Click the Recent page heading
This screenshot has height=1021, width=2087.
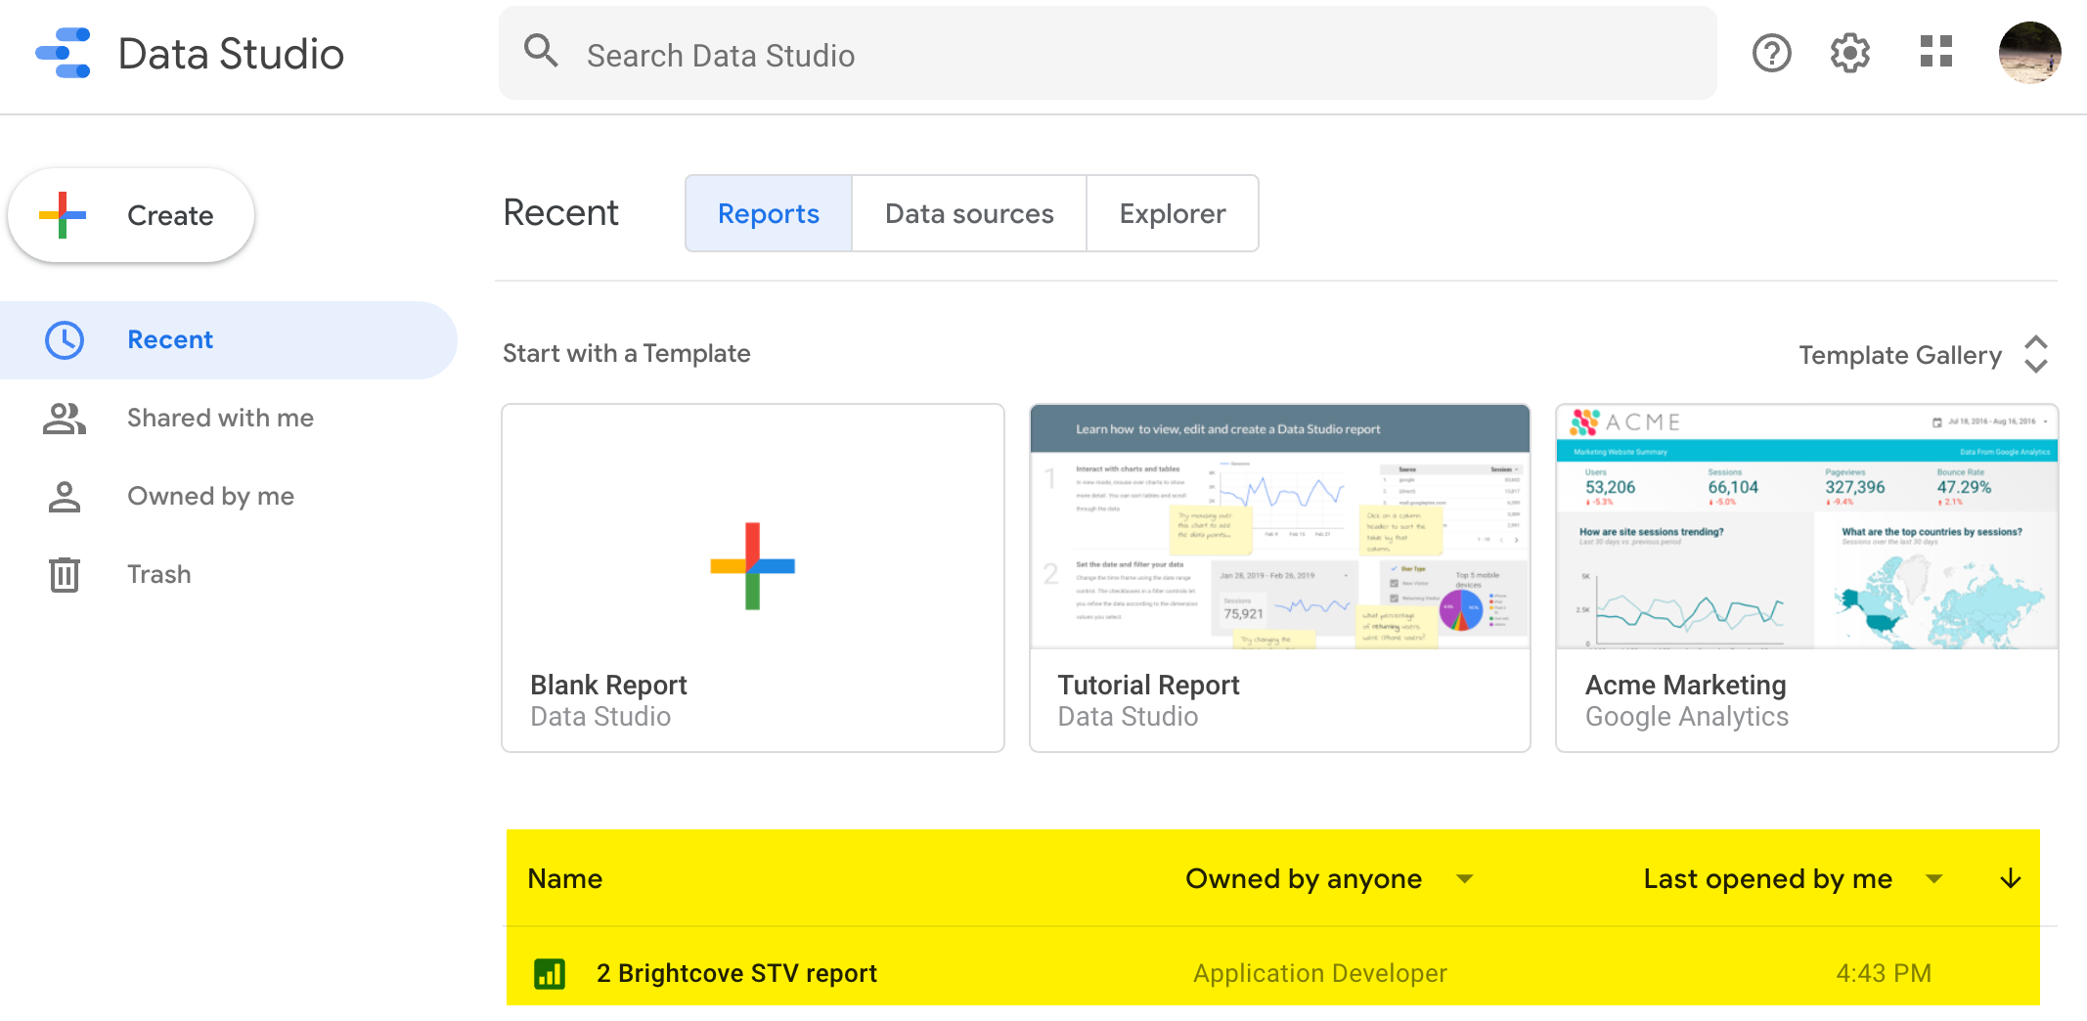(560, 212)
